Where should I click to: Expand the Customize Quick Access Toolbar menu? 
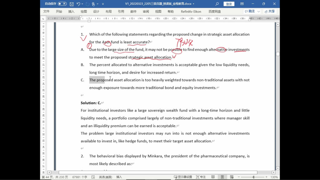pyautogui.click(x=103, y=4)
